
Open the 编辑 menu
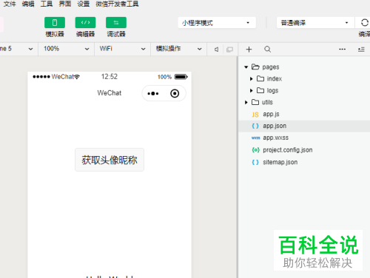click(28, 4)
